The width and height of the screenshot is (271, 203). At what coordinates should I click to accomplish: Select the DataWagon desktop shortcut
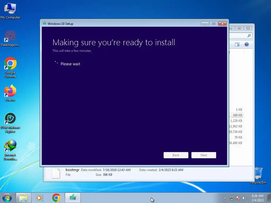[x=10, y=38]
